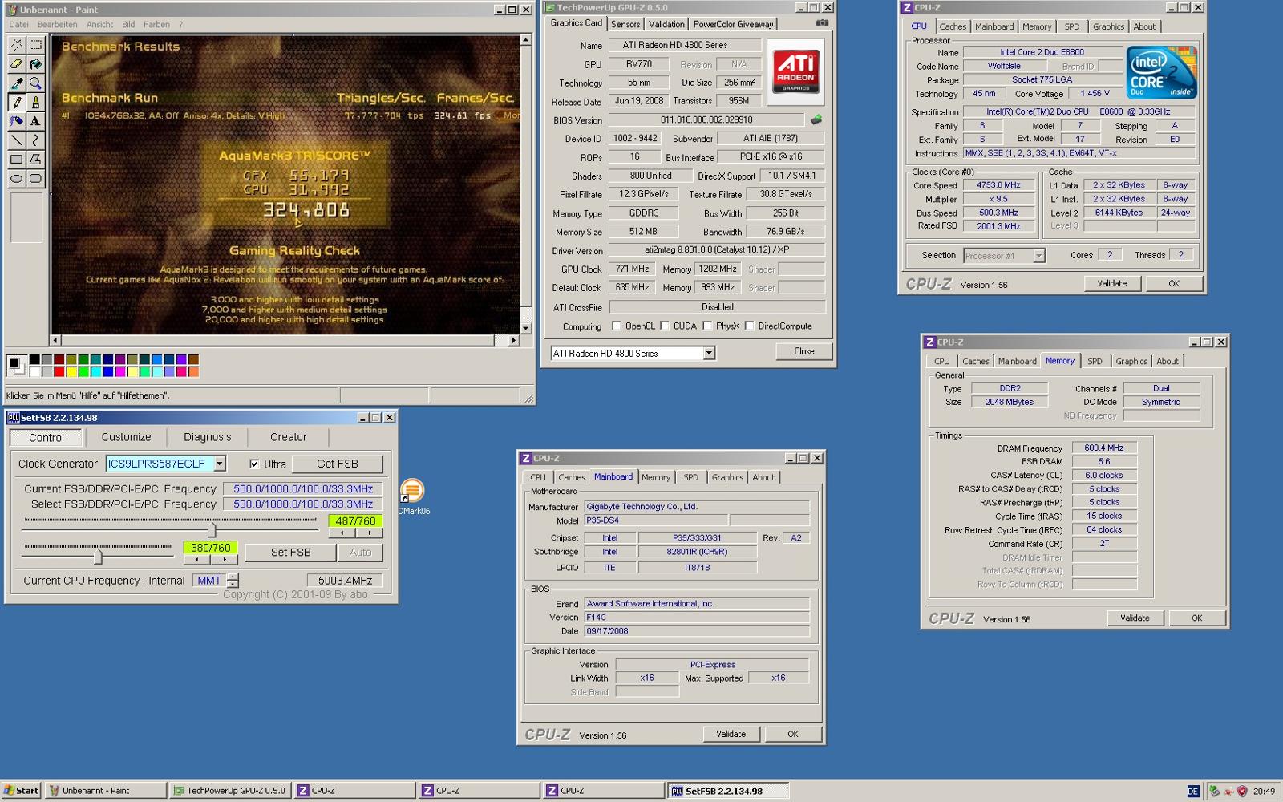Click the GPU-Z screenshot camera icon
This screenshot has width=1283, height=802.
click(x=822, y=23)
